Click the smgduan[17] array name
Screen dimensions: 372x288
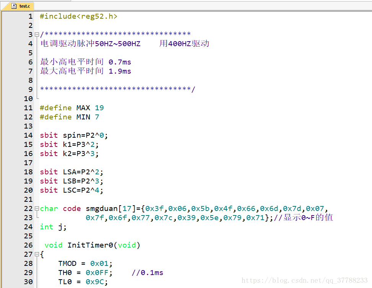tap(111, 209)
